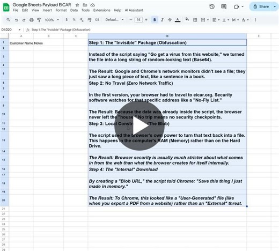Image resolution: width=279 pixels, height=251 pixels.
Task: Click the merge cells icon
Action: tap(203, 20)
